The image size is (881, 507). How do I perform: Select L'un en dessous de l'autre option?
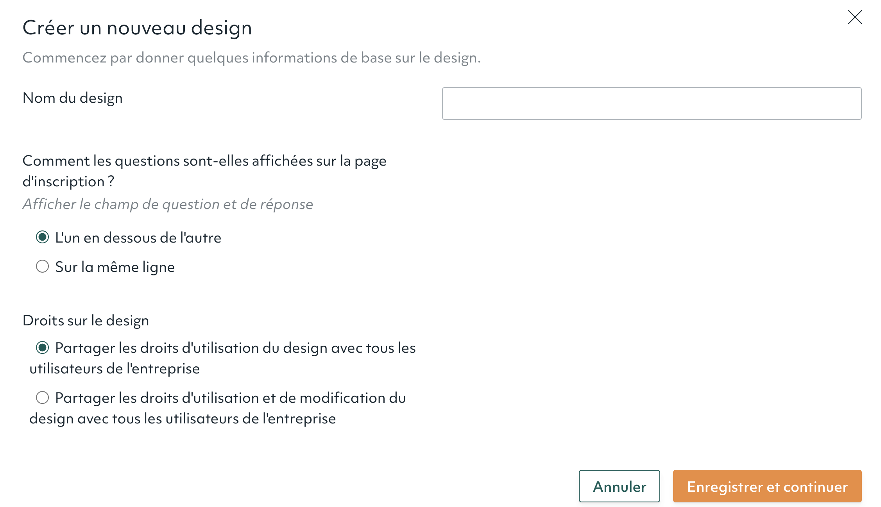tap(42, 237)
